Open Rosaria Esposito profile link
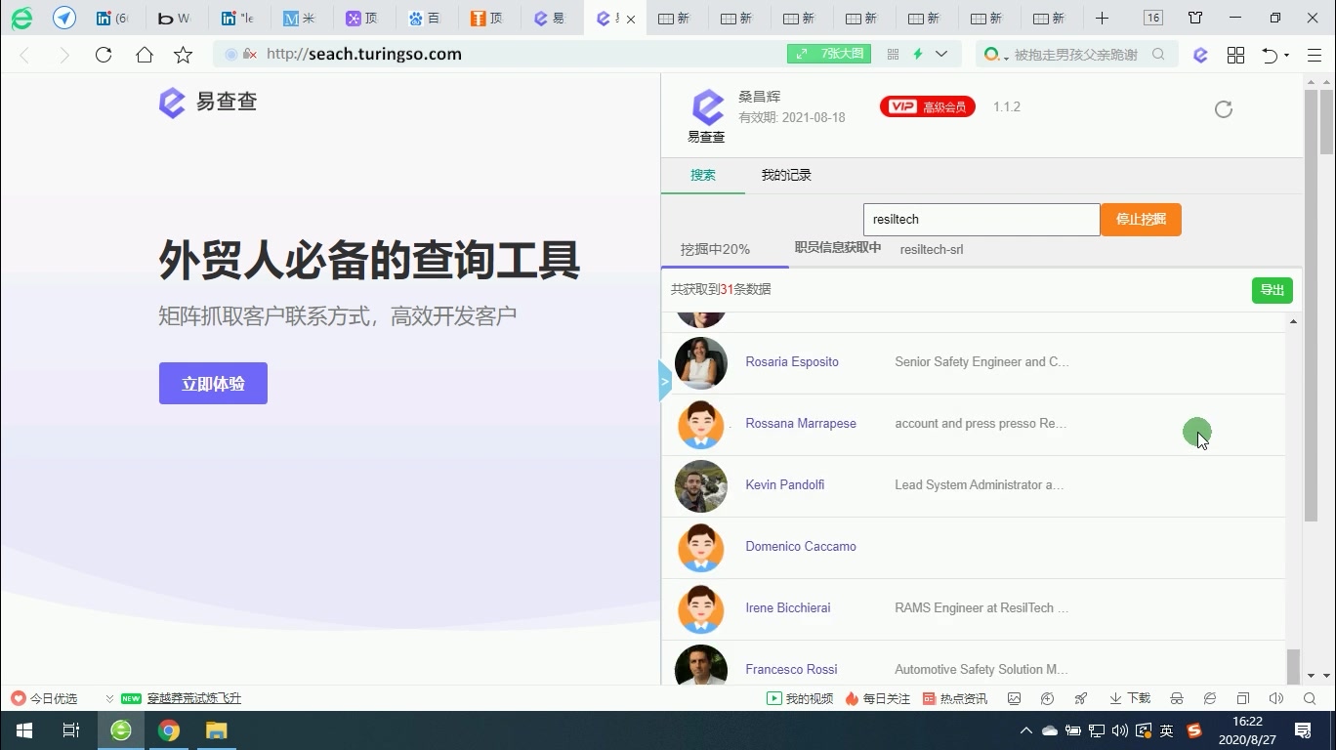Image resolution: width=1336 pixels, height=750 pixels. [x=792, y=362]
